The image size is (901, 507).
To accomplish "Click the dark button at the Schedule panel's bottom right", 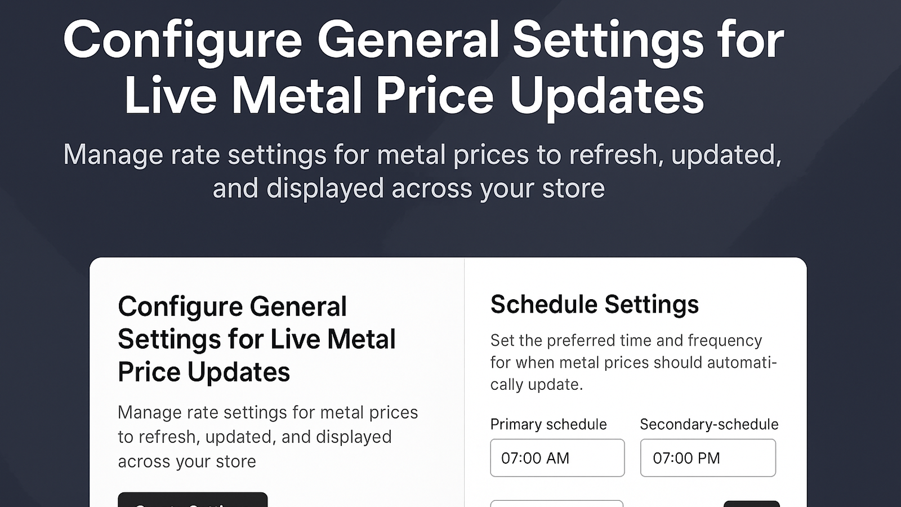I will tap(751, 504).
